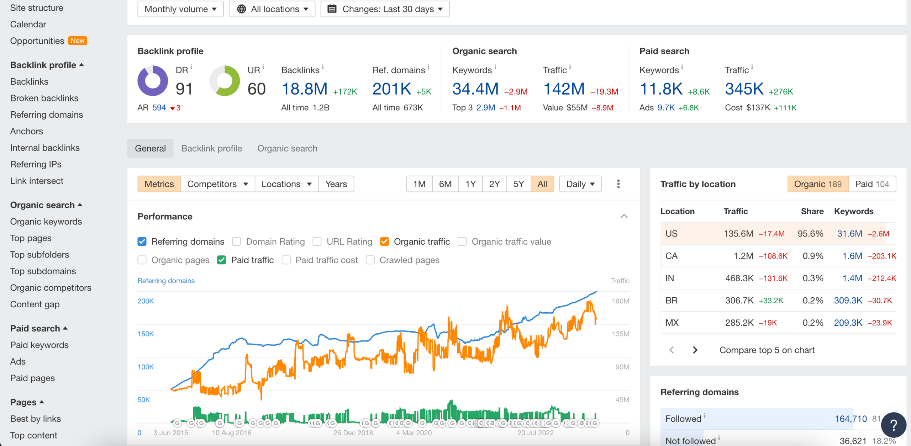This screenshot has width=911, height=446.
Task: Open Broken backlinks in sidebar
Action: pyautogui.click(x=44, y=98)
